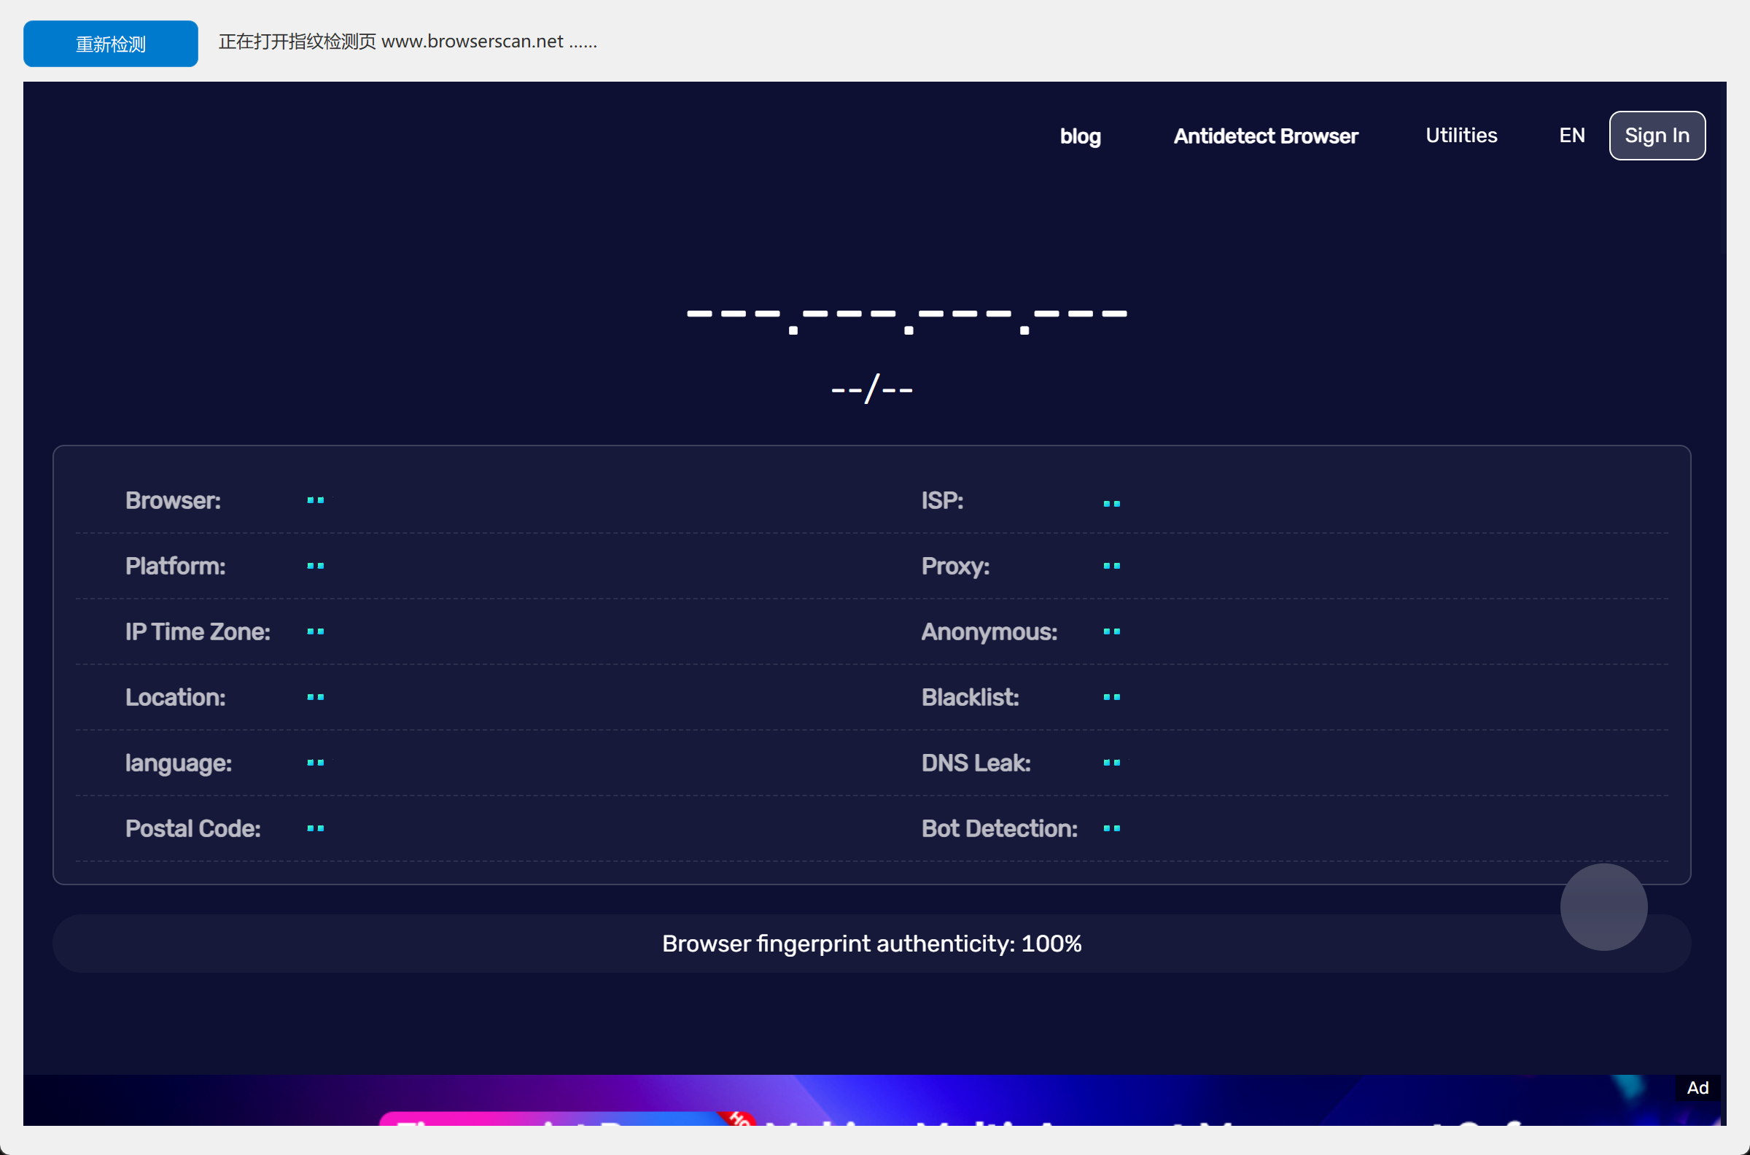Viewport: 1750px width, 1155px height.
Task: Select the Anonymous: label
Action: click(x=989, y=632)
